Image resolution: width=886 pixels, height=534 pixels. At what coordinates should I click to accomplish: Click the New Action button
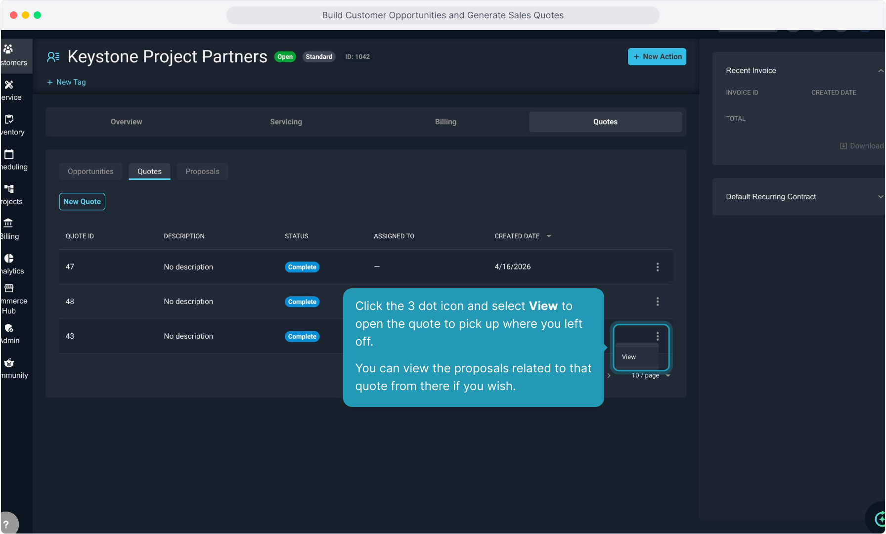pos(657,57)
